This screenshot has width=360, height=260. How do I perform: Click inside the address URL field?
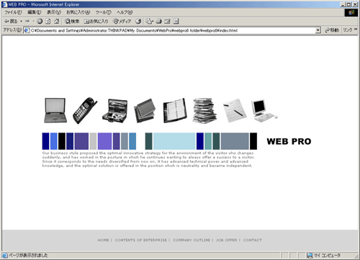(172, 30)
